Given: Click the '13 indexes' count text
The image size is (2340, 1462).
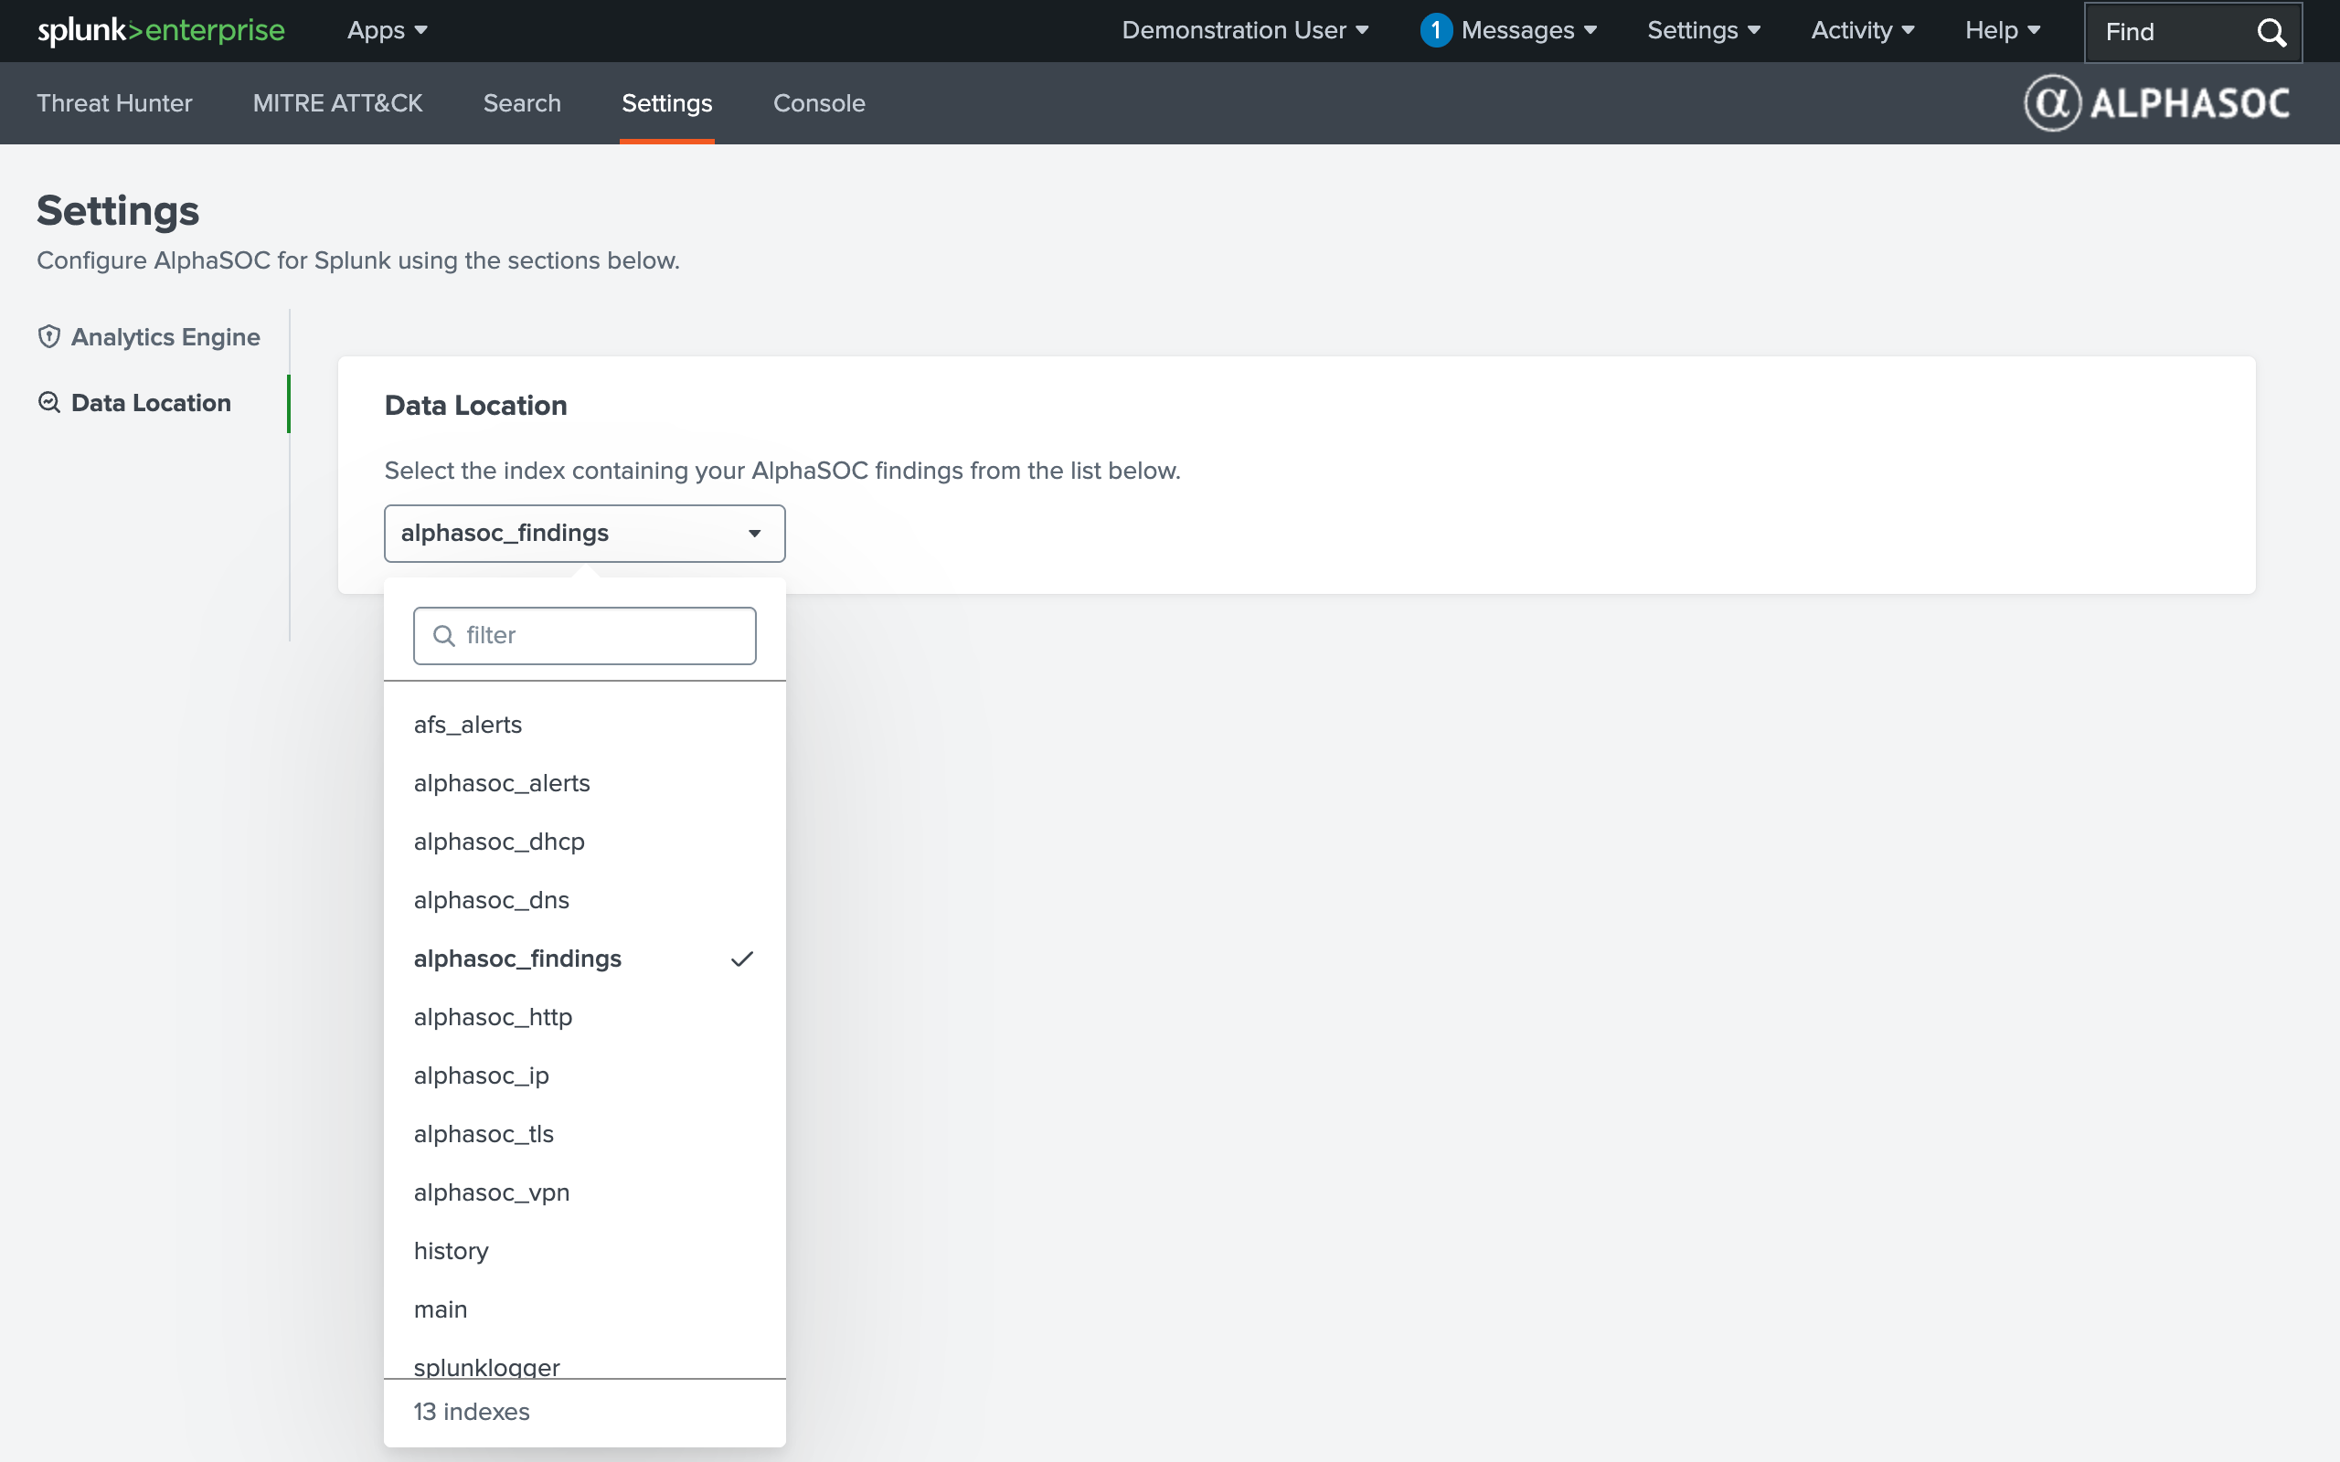Looking at the screenshot, I should [x=472, y=1412].
